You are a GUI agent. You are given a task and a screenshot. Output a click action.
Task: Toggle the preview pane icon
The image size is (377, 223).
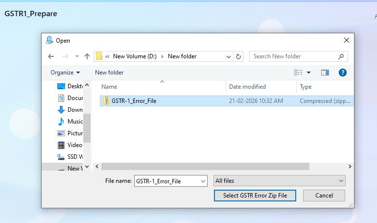point(325,73)
